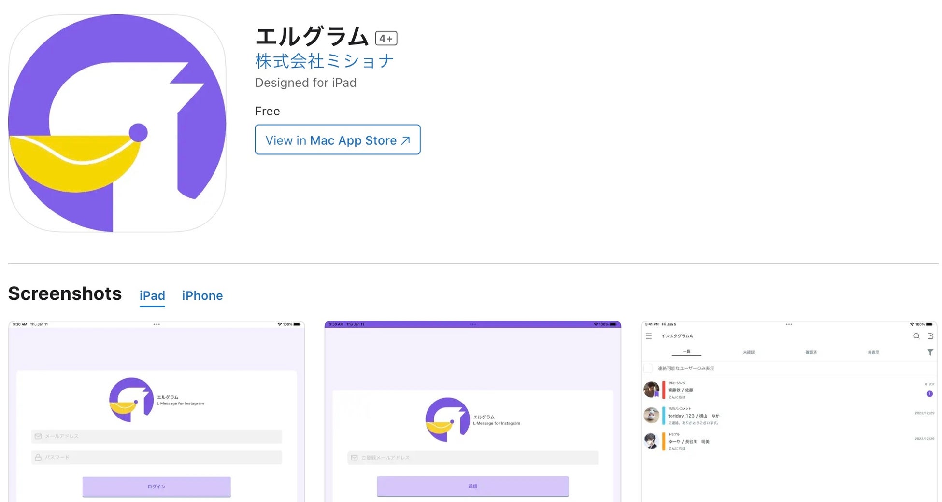Click the lock icon in the パスワード field
This screenshot has height=502, width=942.
click(38, 457)
